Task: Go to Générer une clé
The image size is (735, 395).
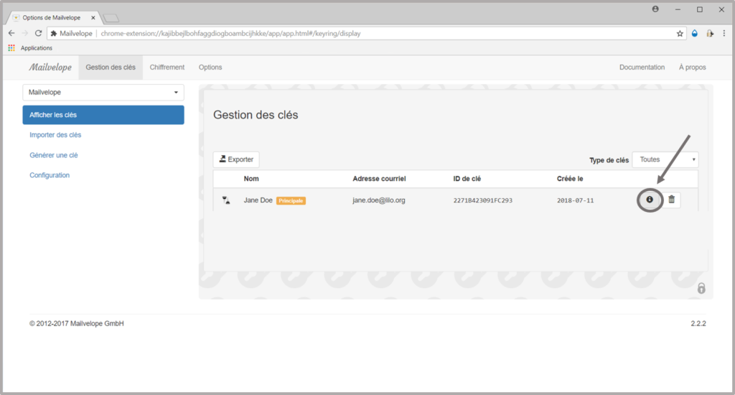Action: click(54, 155)
